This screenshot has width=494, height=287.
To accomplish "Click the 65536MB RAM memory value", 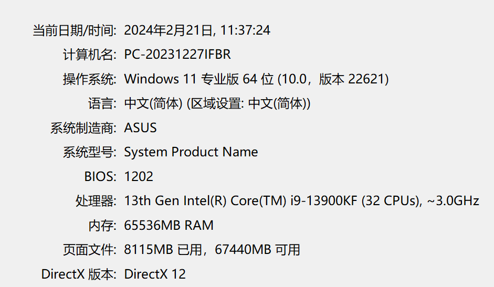I will coord(169,226).
